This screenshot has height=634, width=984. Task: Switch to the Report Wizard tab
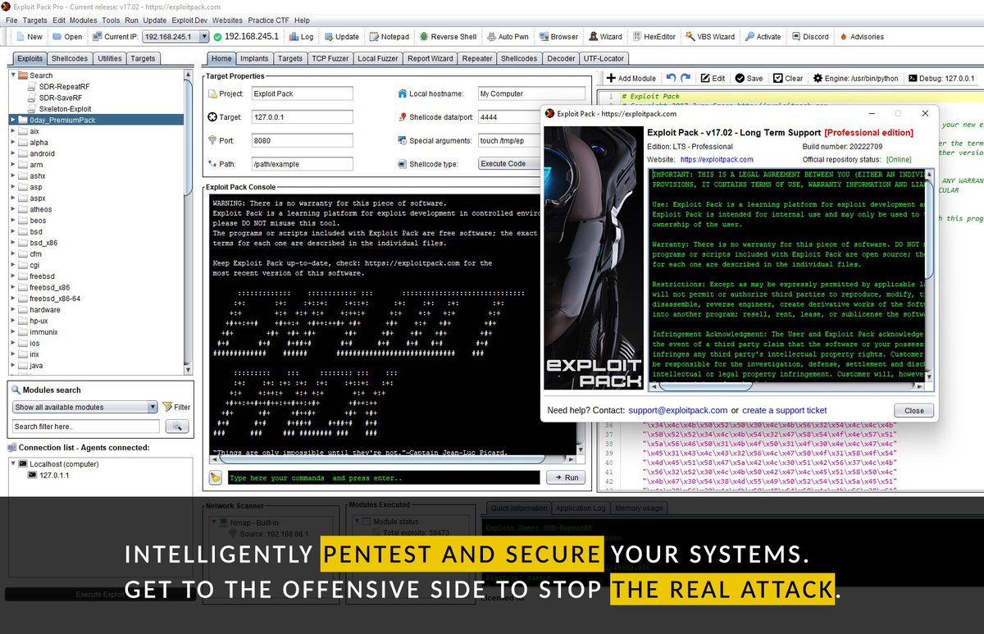(x=430, y=58)
